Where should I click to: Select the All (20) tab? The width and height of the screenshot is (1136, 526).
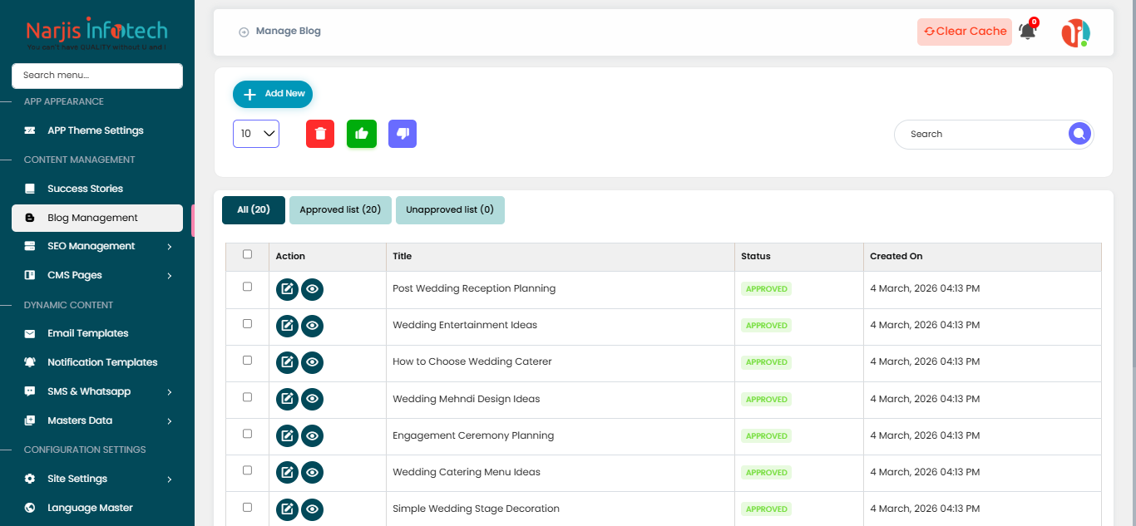pyautogui.click(x=254, y=210)
